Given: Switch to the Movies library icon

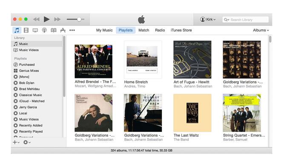Looking at the screenshot, I should (x=26, y=30).
